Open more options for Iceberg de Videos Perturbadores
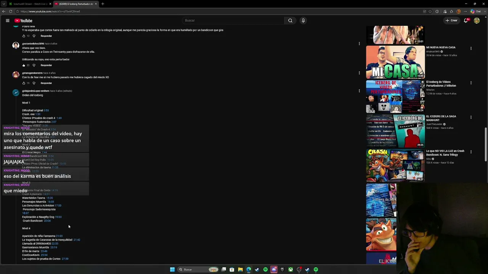 (x=471, y=83)
